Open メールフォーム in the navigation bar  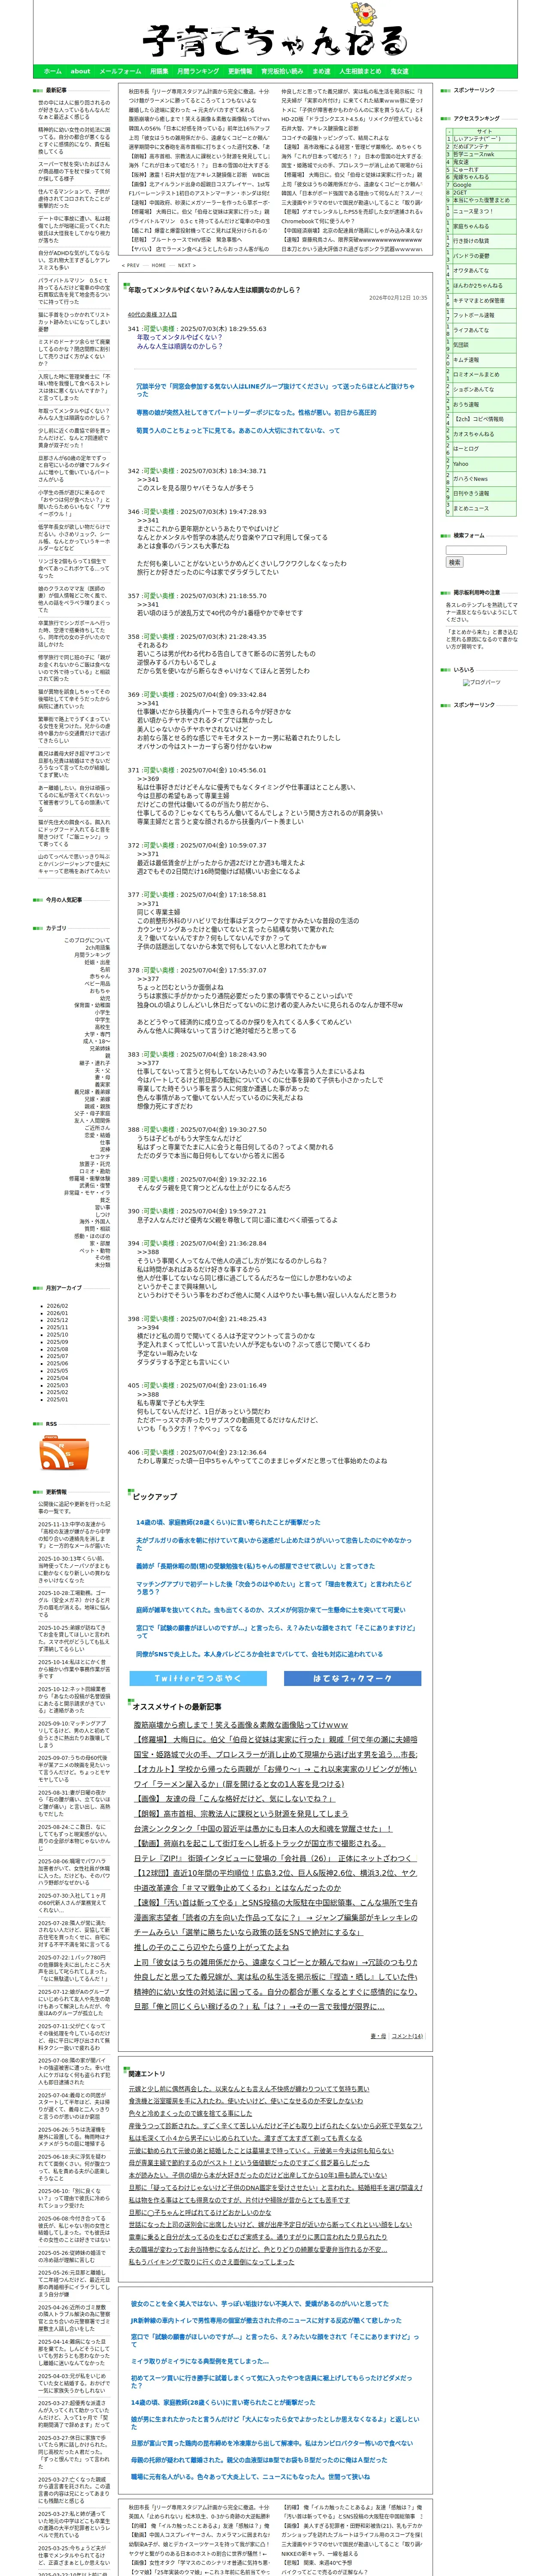click(x=120, y=71)
